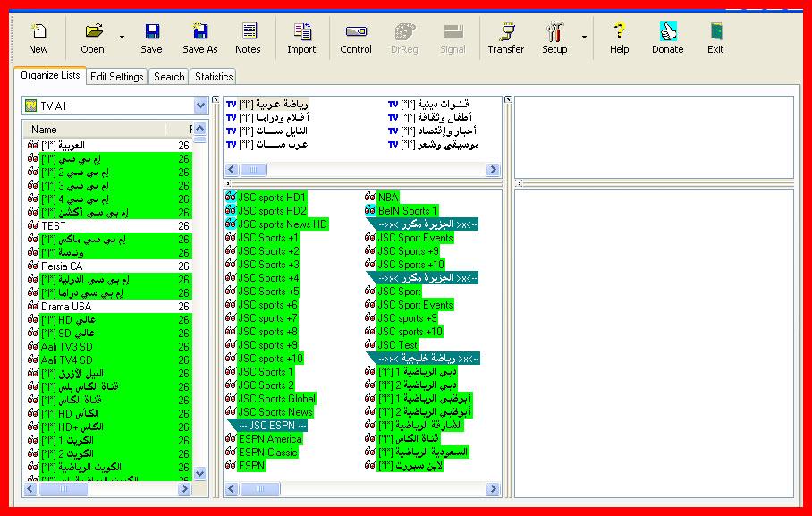Click horizontal scrollbar thumb under TV All list
Viewport: 812px width, 516px height.
tap(63, 488)
